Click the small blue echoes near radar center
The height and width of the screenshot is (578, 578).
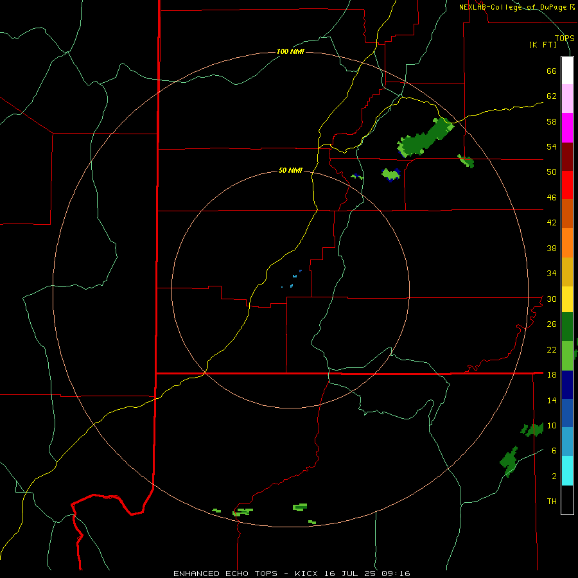pyautogui.click(x=292, y=279)
